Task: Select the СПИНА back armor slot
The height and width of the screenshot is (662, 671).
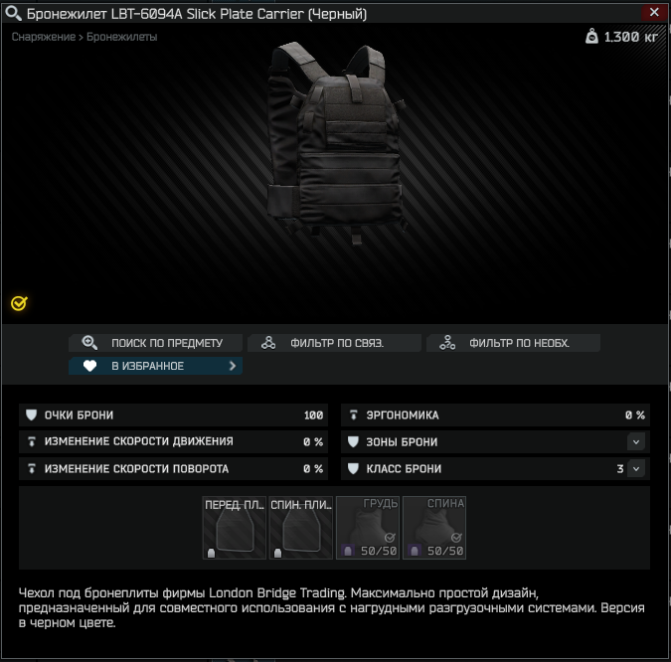Action: [x=434, y=528]
